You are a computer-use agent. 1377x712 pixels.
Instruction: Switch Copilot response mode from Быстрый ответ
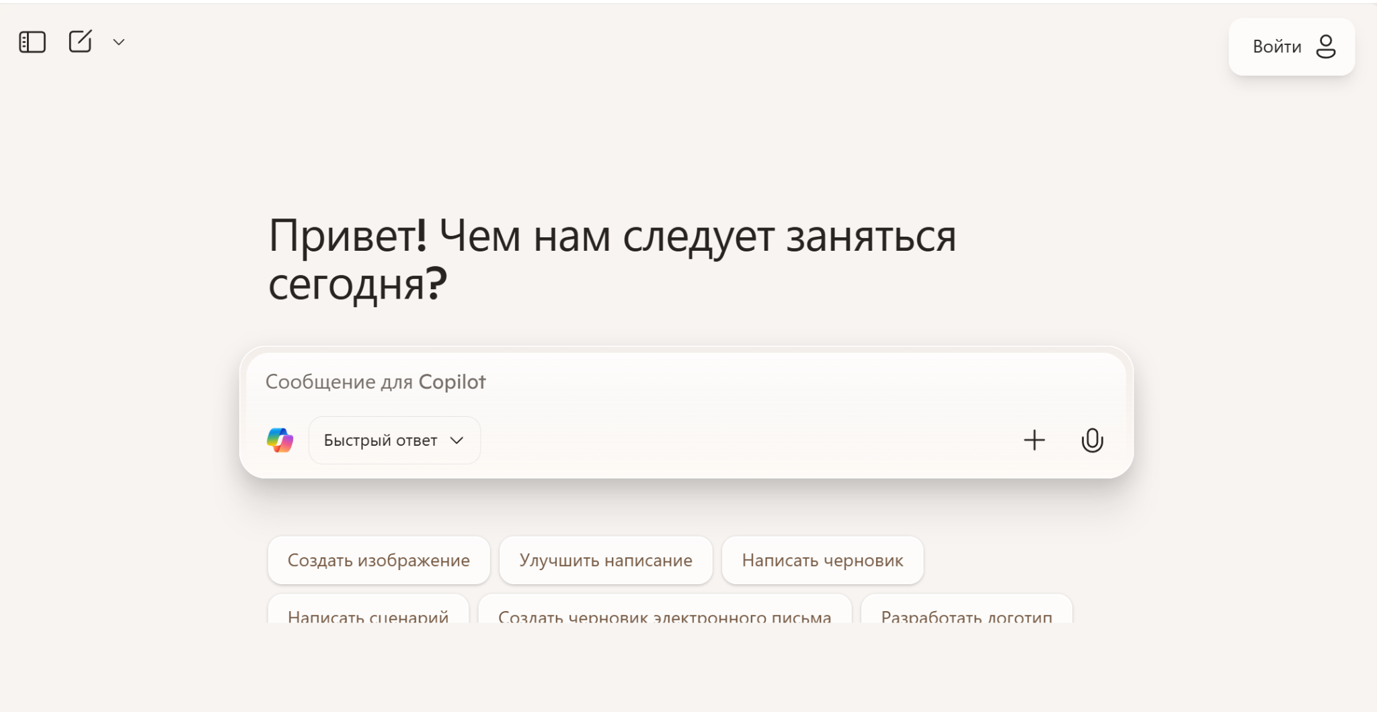394,440
